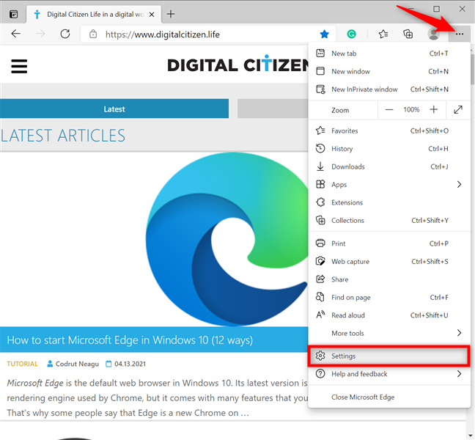Open the site hamburger menu
This screenshot has width=475, height=440.
pyautogui.click(x=19, y=66)
